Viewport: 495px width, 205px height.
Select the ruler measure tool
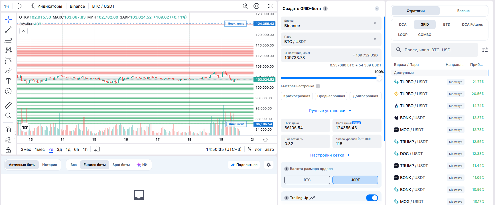click(8, 105)
